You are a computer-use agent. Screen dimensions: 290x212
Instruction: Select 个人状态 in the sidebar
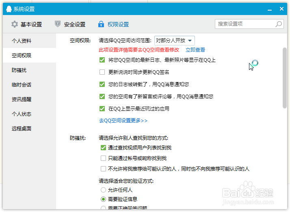tap(29, 114)
